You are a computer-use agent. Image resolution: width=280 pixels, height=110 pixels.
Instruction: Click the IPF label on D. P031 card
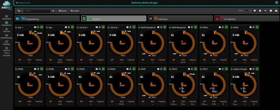(143, 101)
